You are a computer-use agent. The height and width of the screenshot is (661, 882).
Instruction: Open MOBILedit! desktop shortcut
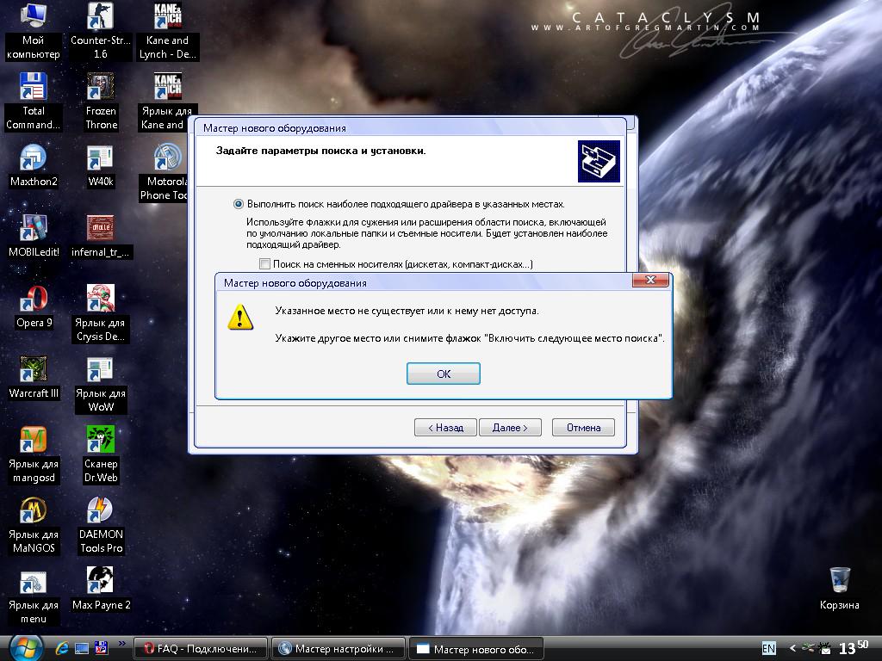(34, 236)
